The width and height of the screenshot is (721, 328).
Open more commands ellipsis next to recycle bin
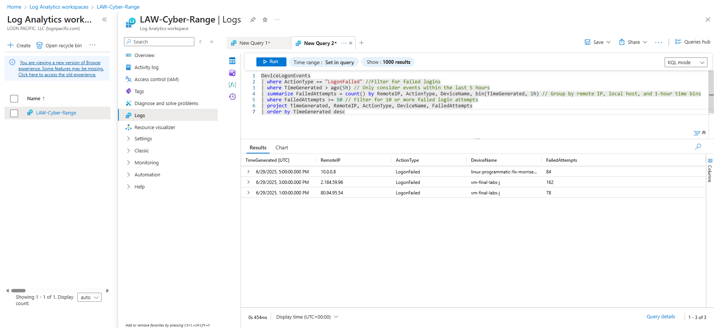coord(92,45)
